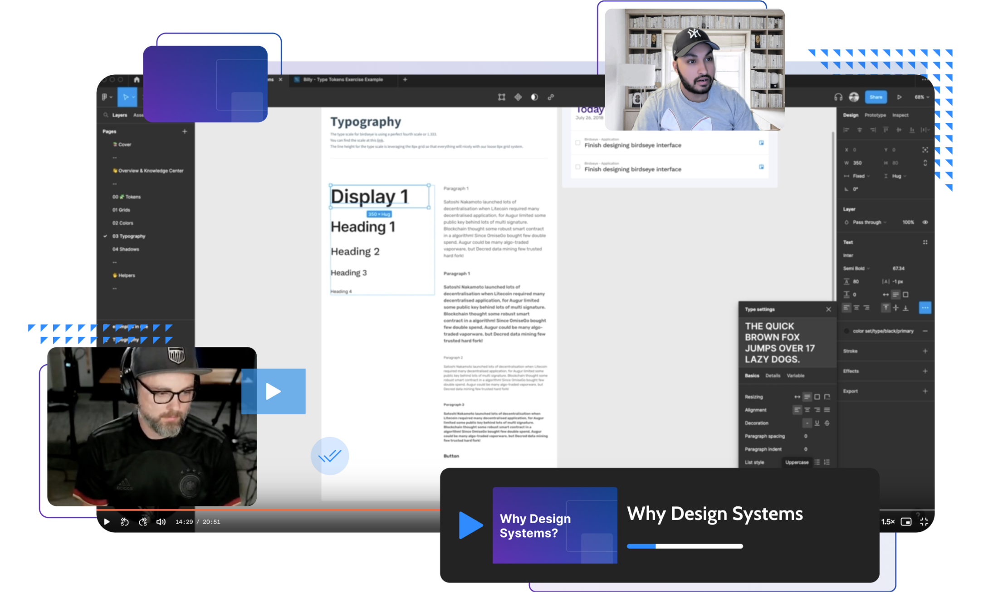Open the Pass through blend mode dropdown
998x592 pixels.
coord(869,222)
